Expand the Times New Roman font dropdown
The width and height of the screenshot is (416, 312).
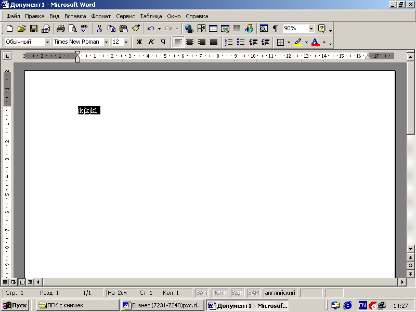tap(107, 42)
